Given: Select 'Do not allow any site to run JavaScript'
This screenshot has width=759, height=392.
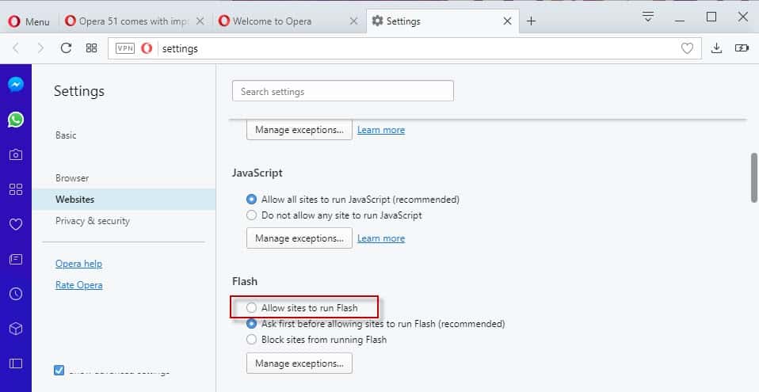Looking at the screenshot, I should (x=251, y=215).
